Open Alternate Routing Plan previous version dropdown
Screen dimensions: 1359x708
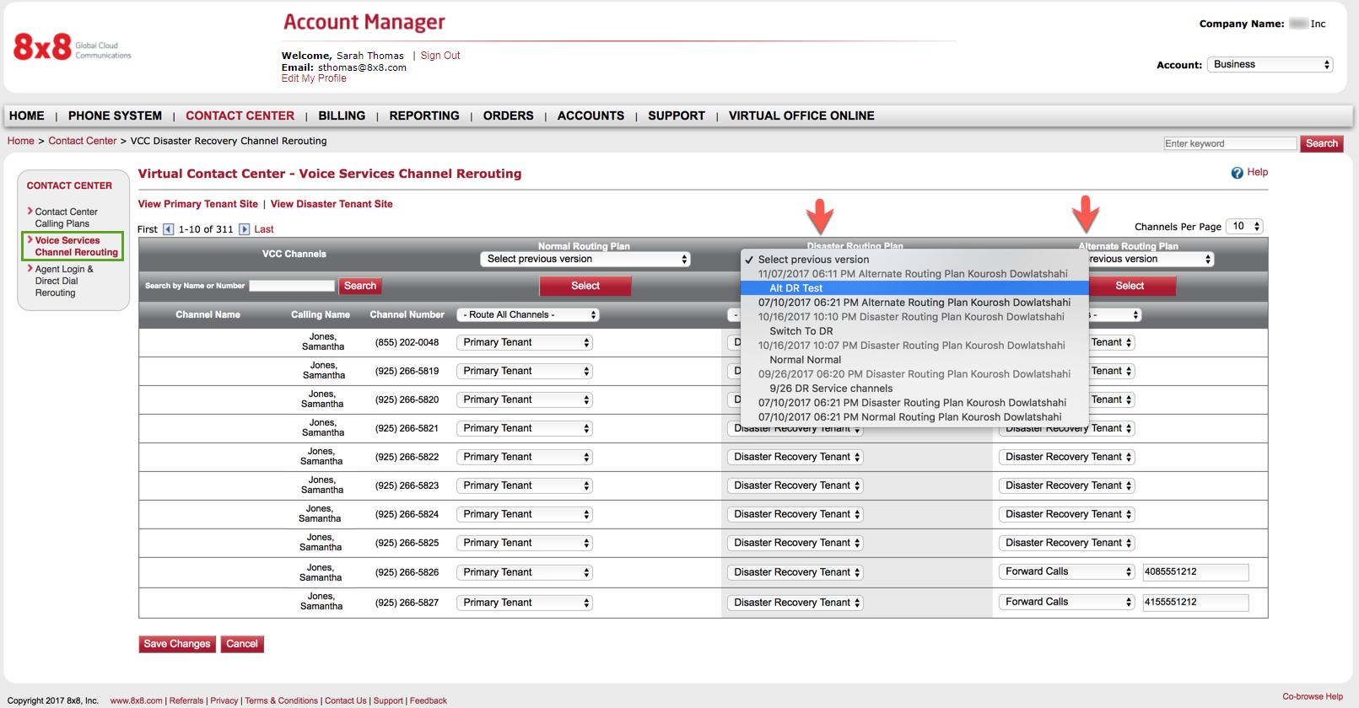(1151, 259)
